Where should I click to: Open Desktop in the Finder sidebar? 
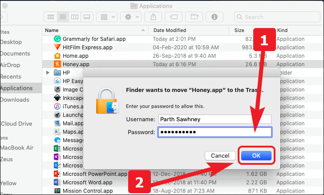(11, 42)
